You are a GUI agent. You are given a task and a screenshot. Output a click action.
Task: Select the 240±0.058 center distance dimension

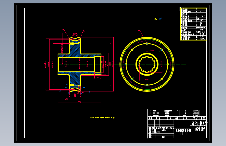coord(62,48)
